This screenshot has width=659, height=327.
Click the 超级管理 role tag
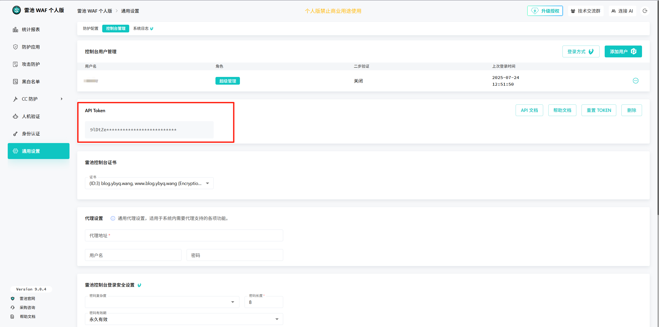click(228, 81)
